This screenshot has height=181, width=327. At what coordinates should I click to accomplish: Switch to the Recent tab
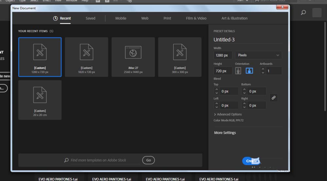point(65,18)
